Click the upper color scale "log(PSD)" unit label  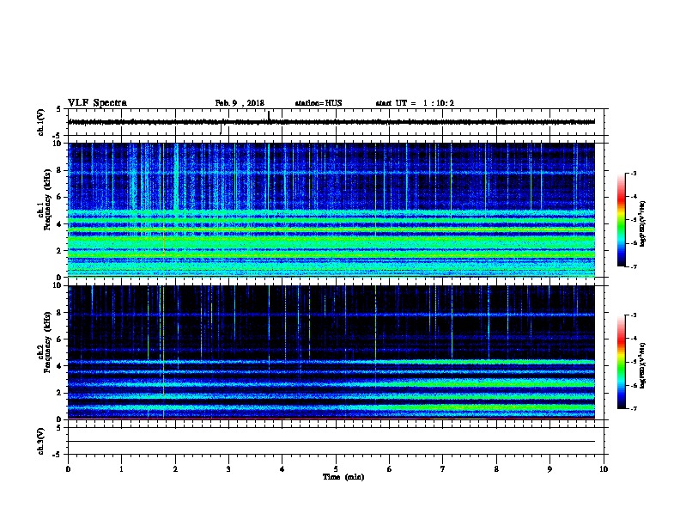coord(643,223)
